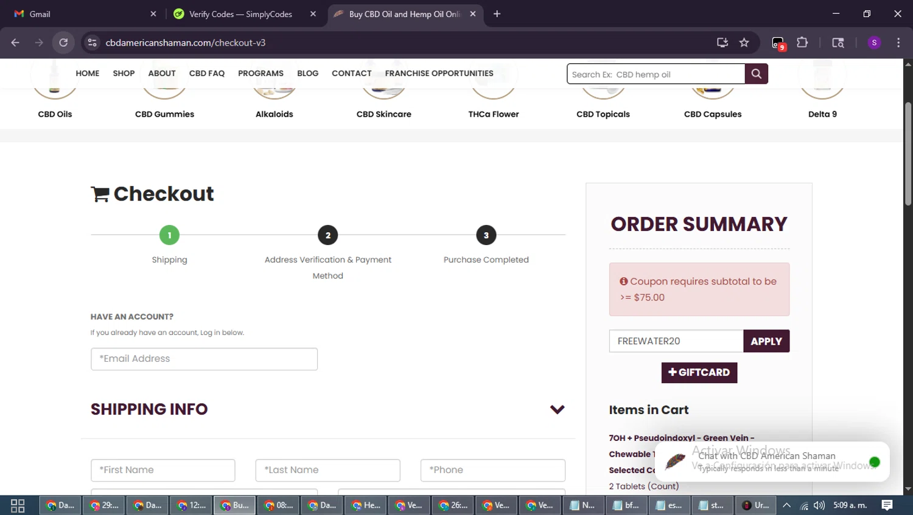Click step 3 Purchase Completed circle

click(486, 235)
